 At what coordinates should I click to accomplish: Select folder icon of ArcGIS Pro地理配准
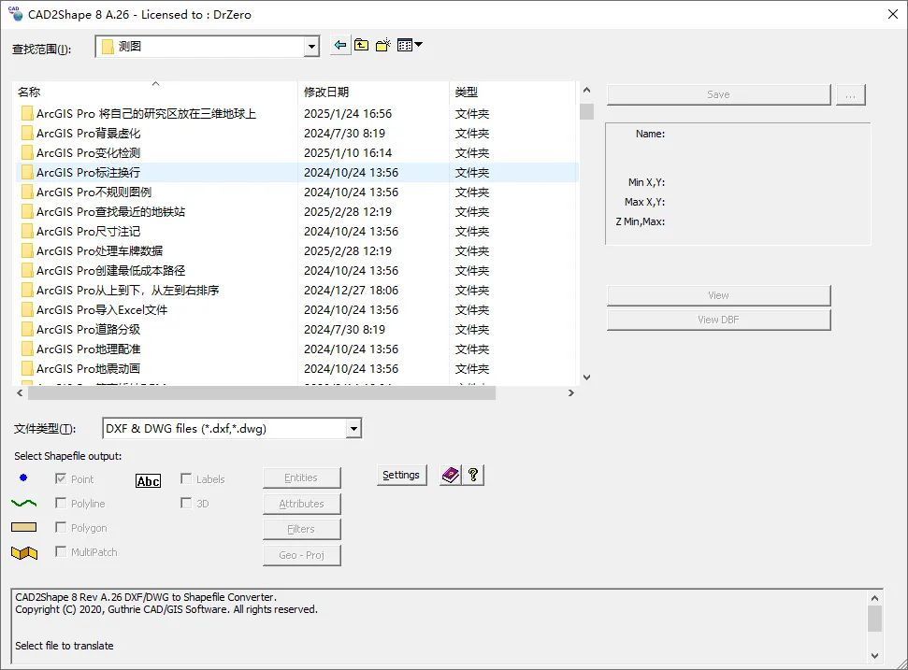(x=26, y=349)
